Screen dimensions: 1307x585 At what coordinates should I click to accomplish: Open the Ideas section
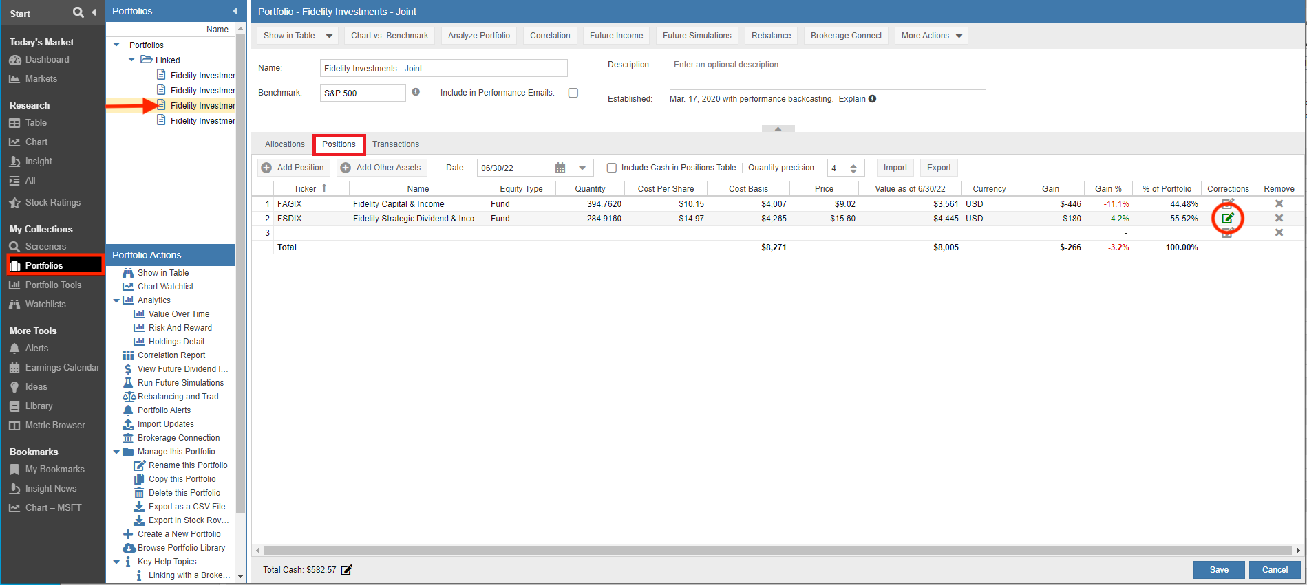coord(28,387)
